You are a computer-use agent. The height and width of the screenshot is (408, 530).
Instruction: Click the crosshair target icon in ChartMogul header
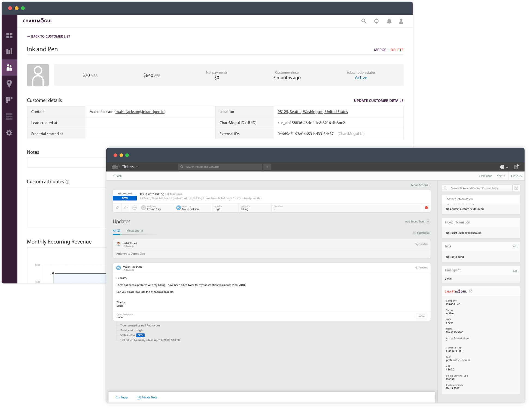pos(376,21)
